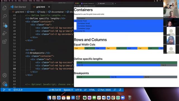Click first yellow Col cell

point(79,48)
